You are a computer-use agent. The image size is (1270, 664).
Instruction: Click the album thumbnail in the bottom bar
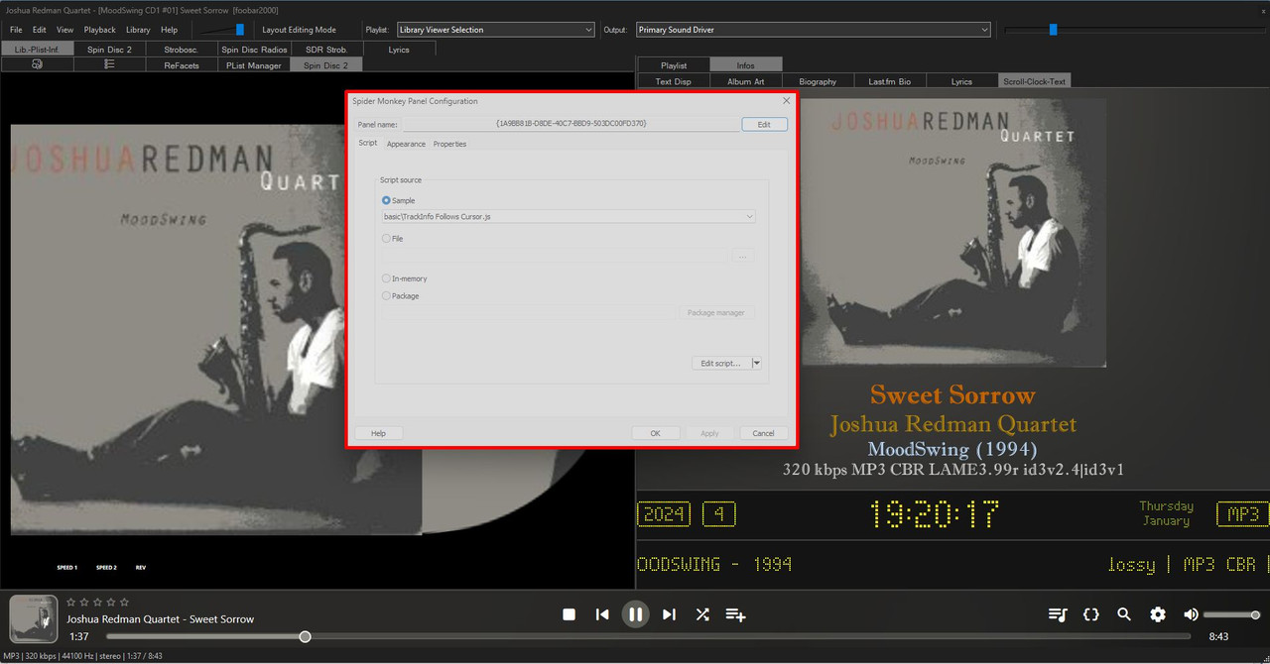34,617
